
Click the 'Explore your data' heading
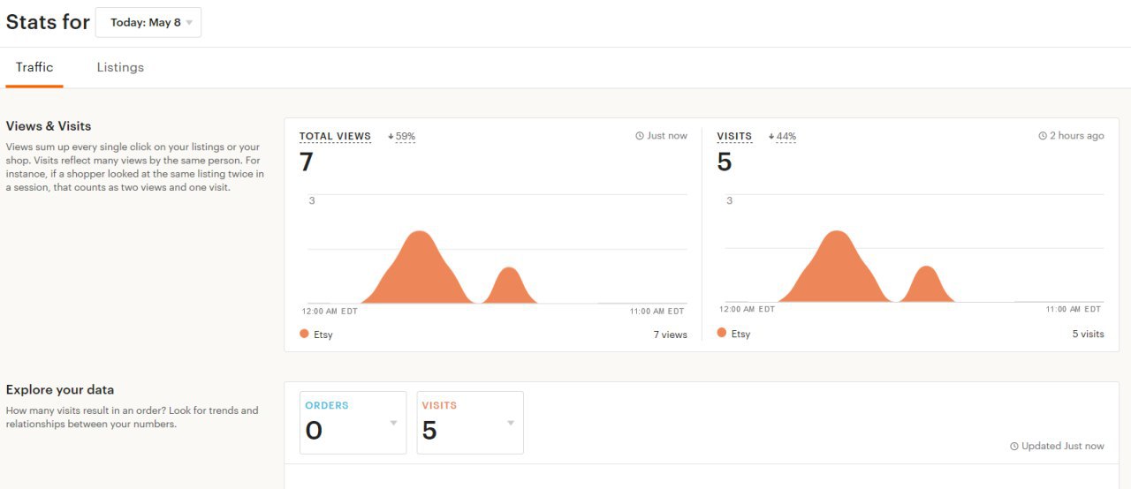click(60, 390)
